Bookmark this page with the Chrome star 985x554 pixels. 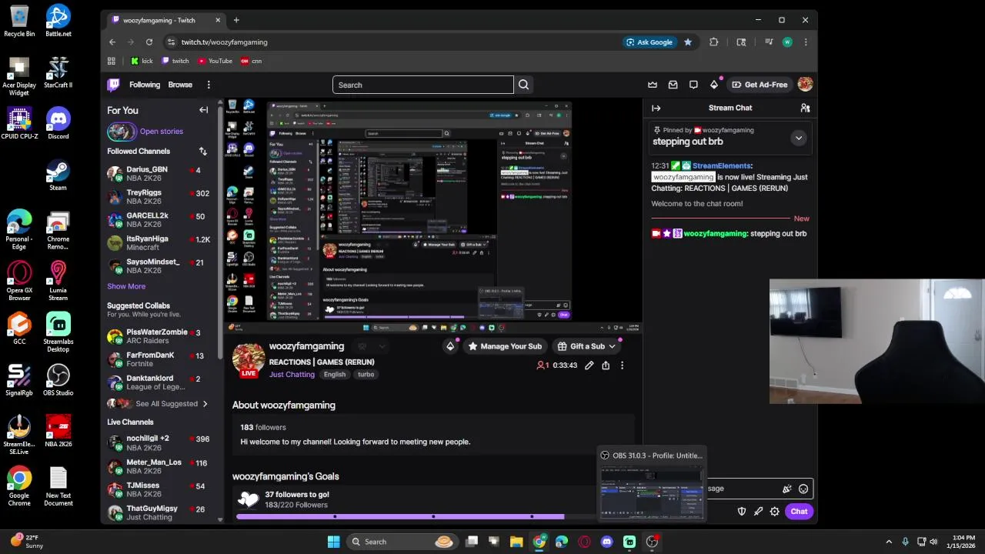pos(688,42)
